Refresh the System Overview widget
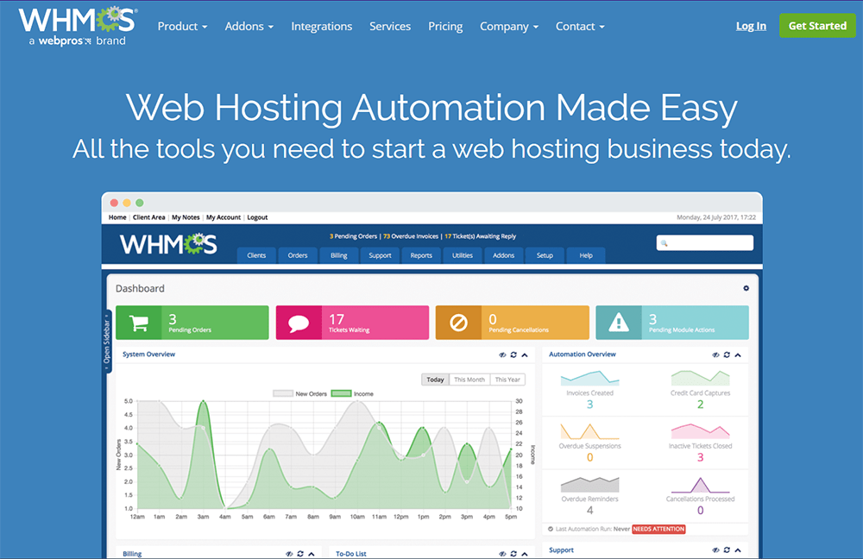Screen dimensions: 863x559 [513, 355]
